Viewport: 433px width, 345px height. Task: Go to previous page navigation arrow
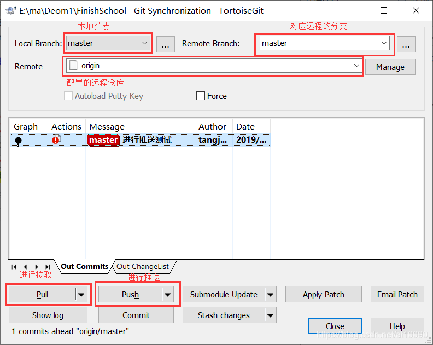[25, 267]
